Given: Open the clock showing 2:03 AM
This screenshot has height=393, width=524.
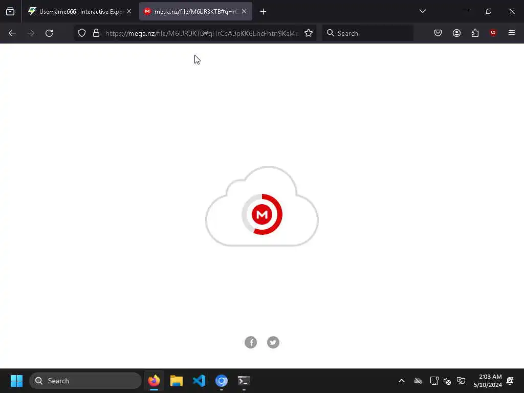Looking at the screenshot, I should point(488,381).
